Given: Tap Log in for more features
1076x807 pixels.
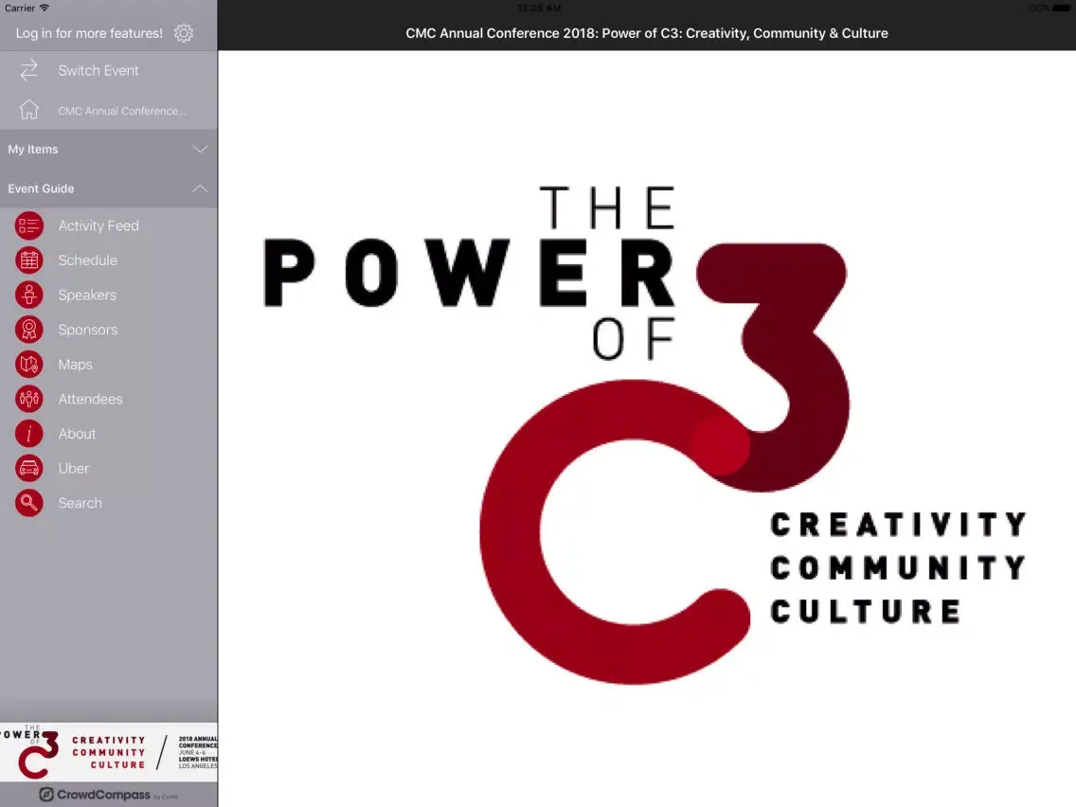Looking at the screenshot, I should coord(89,33).
